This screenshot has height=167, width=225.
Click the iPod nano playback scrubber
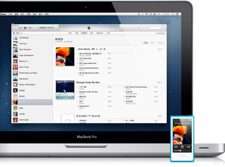[182, 151]
